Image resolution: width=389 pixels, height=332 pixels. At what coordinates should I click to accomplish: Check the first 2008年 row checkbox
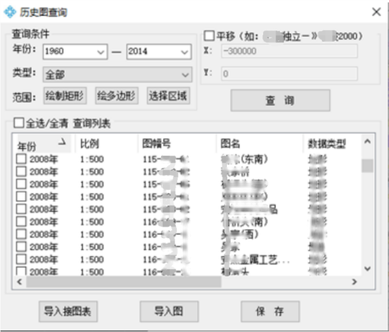(x=21, y=160)
